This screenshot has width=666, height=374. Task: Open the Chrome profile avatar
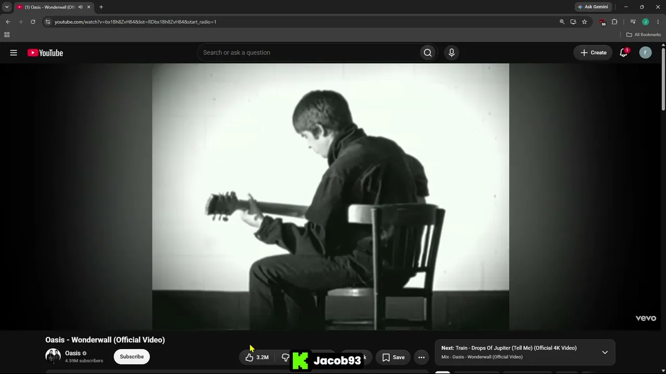[x=645, y=22]
